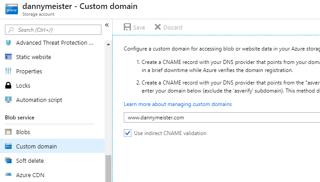Click the 'Use indirect CNAME validation' label text

click(170, 133)
